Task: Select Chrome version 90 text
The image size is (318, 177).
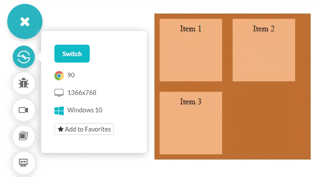Action: tap(71, 75)
